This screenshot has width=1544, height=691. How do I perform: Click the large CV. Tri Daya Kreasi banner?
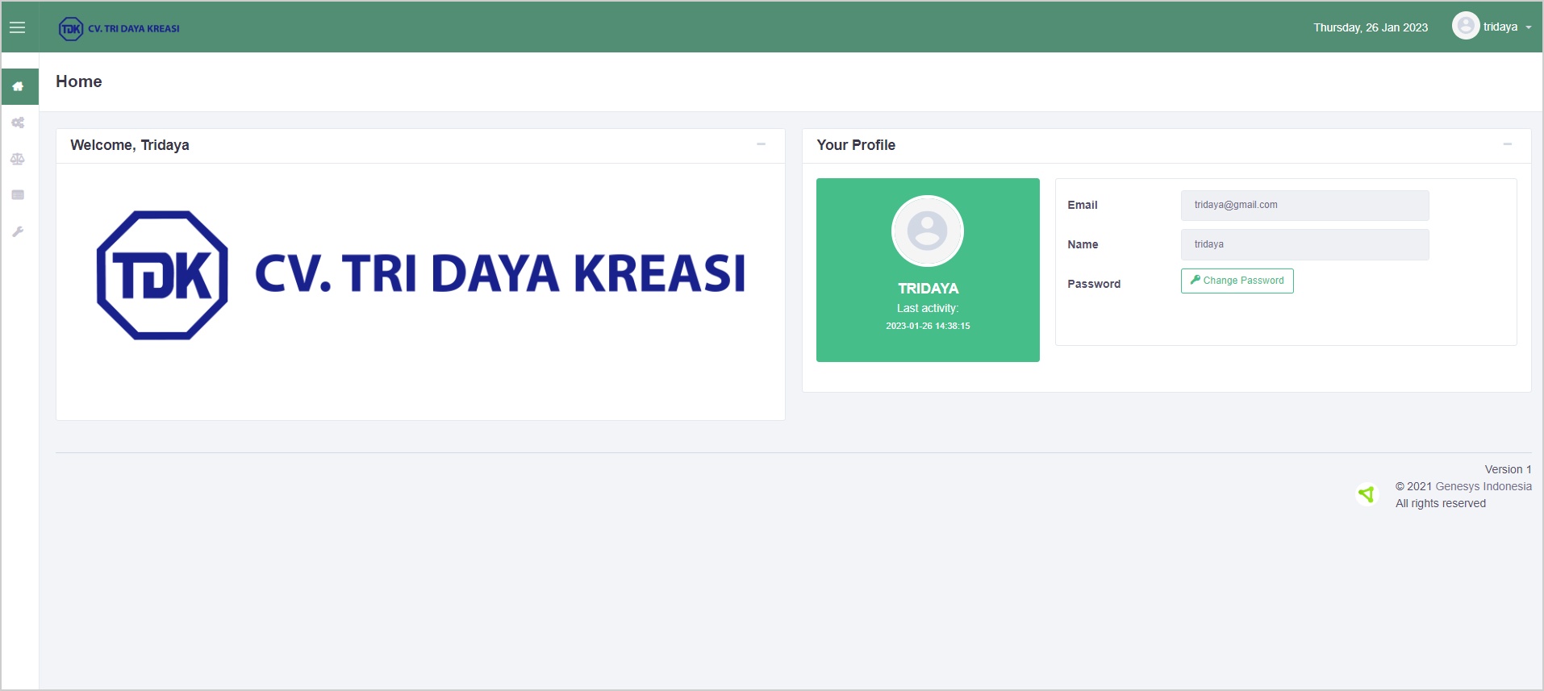click(420, 275)
